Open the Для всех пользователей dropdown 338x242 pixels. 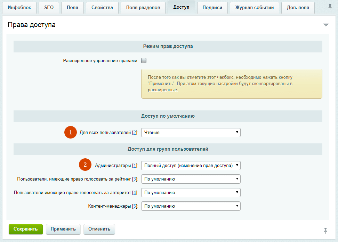point(191,132)
